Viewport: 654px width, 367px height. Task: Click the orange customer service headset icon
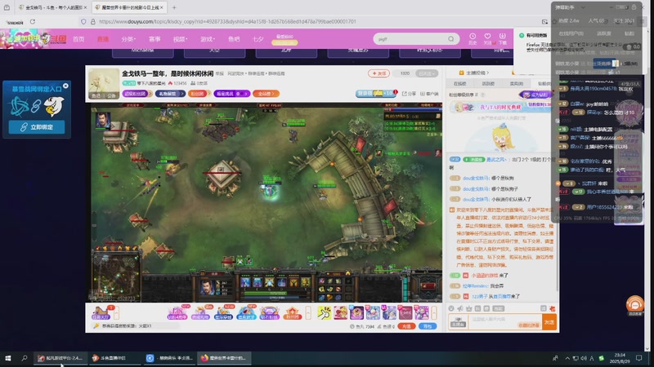[x=634, y=304]
